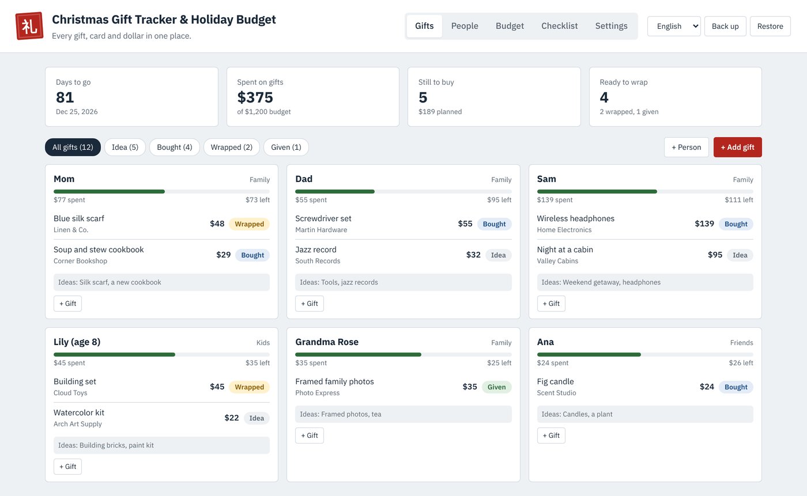
Task: Filter by Given (1) status
Action: pos(286,147)
